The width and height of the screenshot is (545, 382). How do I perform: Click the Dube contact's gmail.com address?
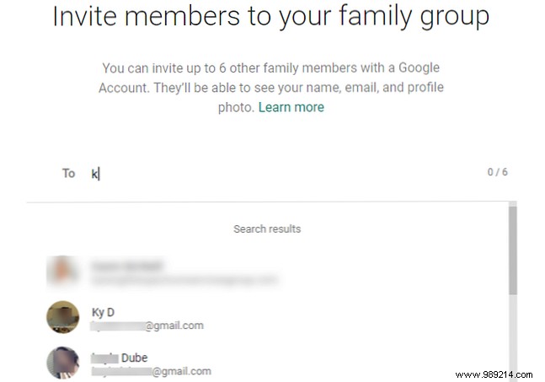(152, 371)
